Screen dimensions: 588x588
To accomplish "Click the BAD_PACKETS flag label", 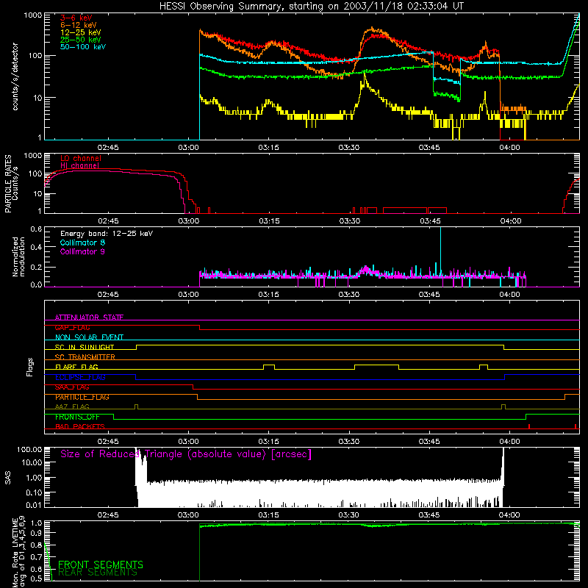I will [80, 427].
